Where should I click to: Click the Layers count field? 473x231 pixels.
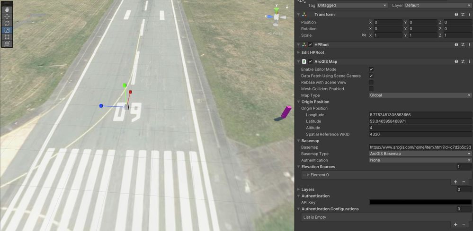coord(464,189)
